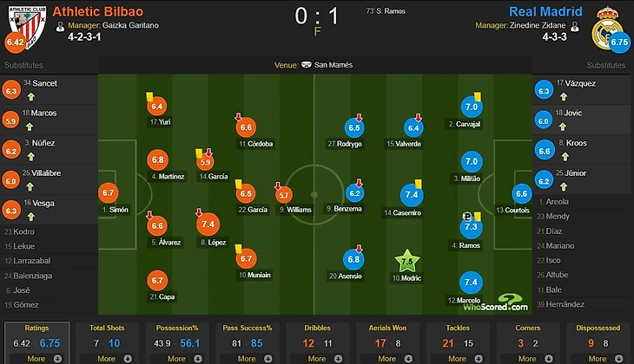The image size is (634, 364).
Task: Expand More under Tackles
Action: [458, 358]
